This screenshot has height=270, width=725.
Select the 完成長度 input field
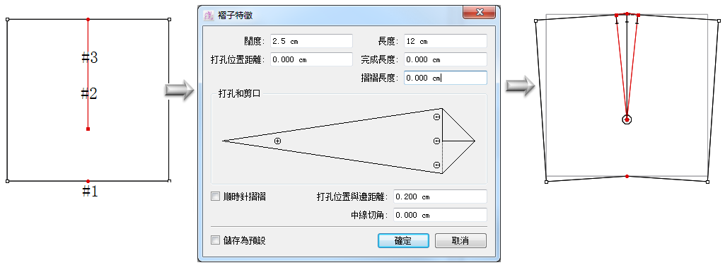(x=446, y=59)
